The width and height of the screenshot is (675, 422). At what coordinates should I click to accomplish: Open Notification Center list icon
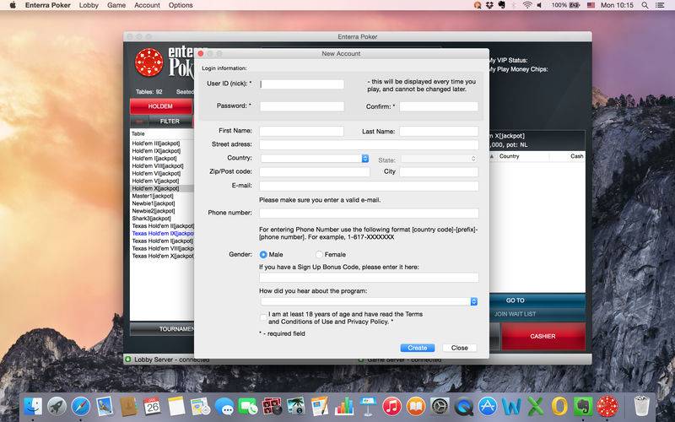(x=659, y=5)
